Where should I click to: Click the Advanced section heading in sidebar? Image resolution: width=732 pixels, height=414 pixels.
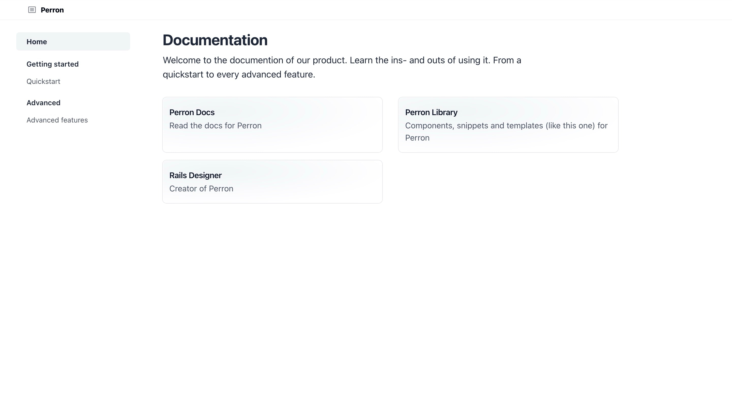click(43, 103)
